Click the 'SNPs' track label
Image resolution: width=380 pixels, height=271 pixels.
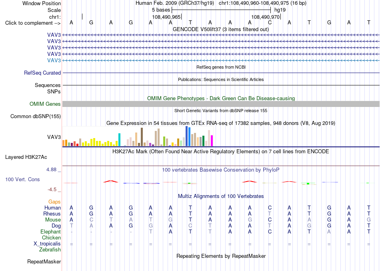pyautogui.click(x=54, y=92)
